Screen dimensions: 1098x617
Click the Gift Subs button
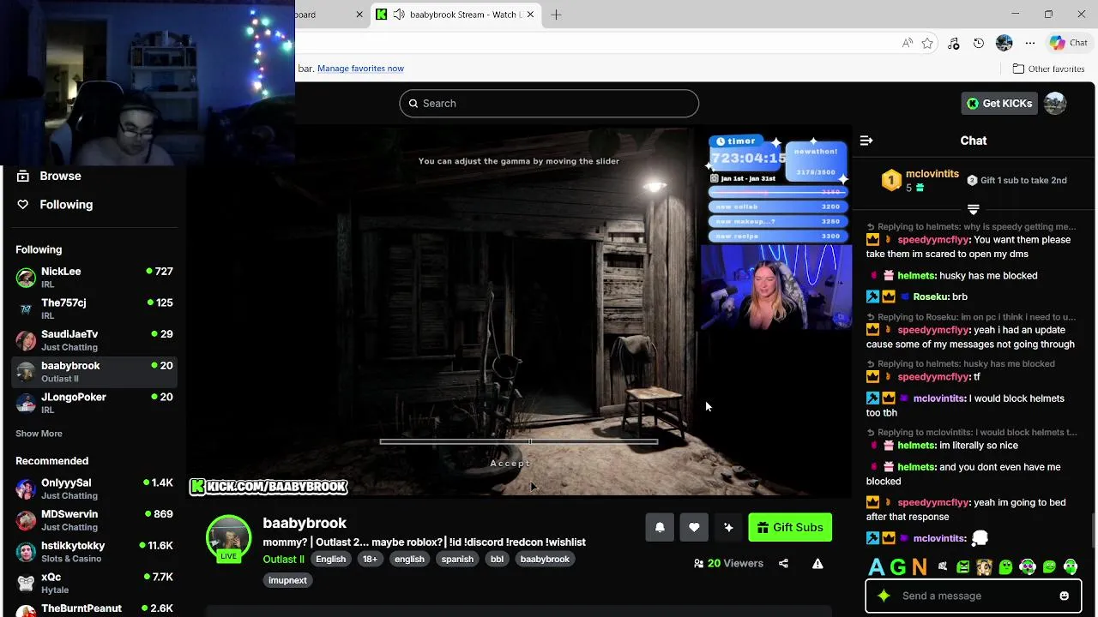790,528
